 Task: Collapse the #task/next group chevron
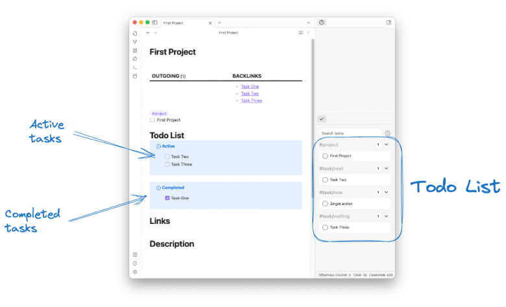pyautogui.click(x=386, y=169)
